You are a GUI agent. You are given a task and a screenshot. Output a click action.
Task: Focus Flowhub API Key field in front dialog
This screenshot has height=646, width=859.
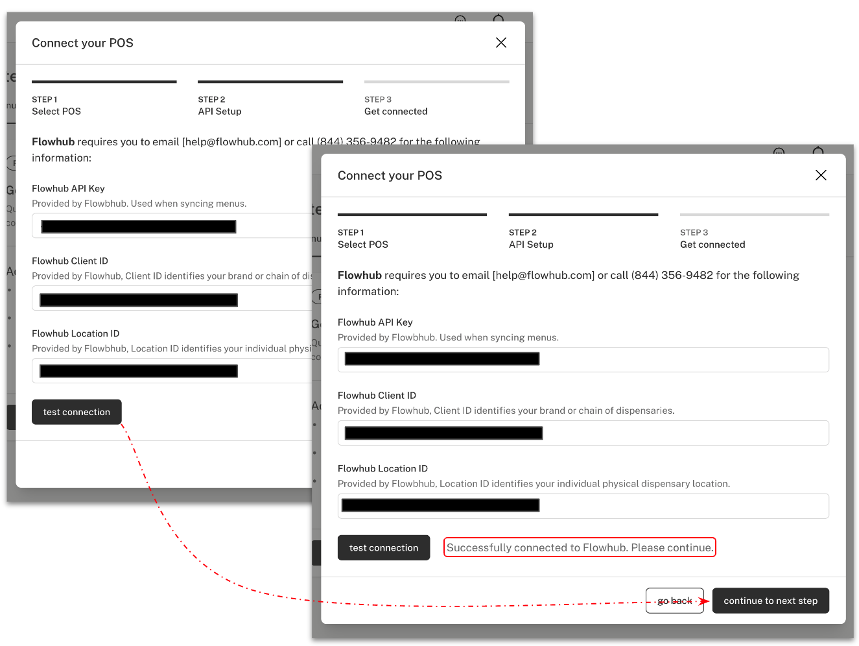click(583, 359)
